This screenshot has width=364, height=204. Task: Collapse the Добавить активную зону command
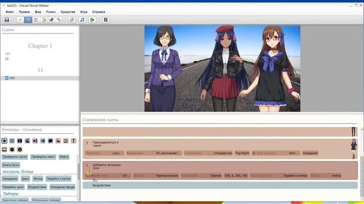(87, 165)
